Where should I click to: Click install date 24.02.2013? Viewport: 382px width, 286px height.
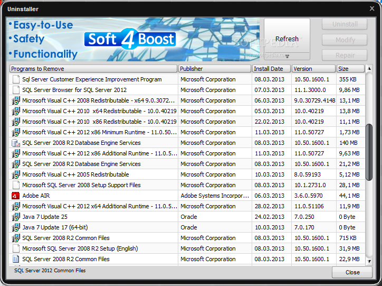[270, 217]
